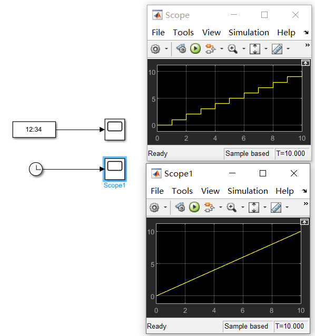Click Highlight Simulink block icon in Scope window

(x=181, y=48)
